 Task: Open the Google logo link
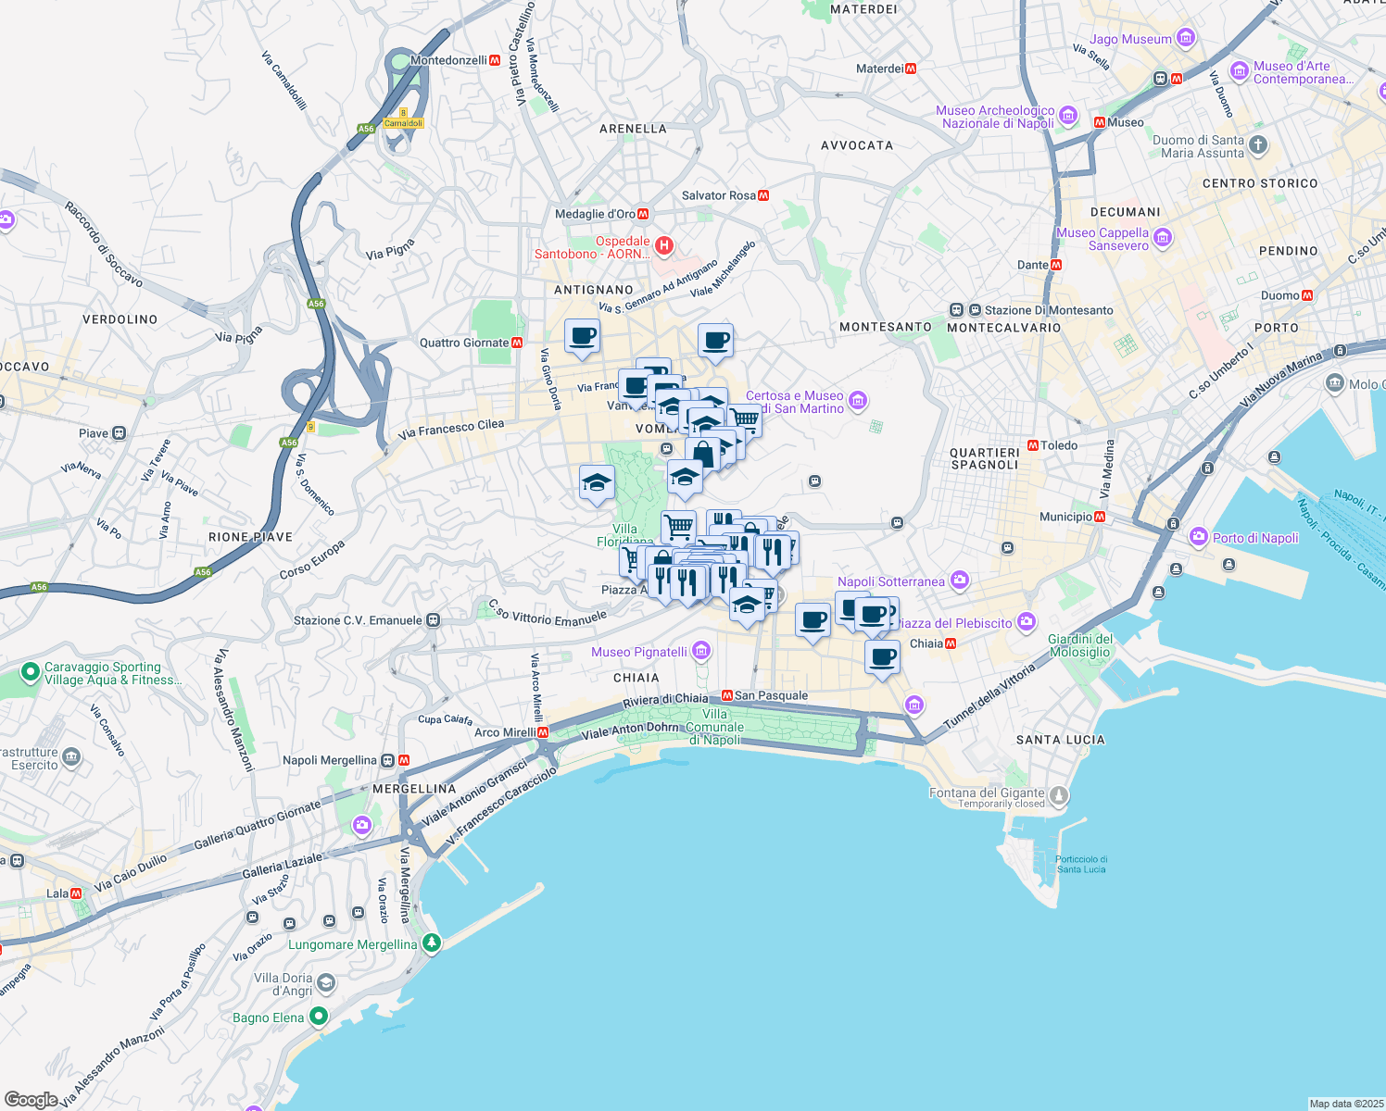pyautogui.click(x=31, y=1100)
